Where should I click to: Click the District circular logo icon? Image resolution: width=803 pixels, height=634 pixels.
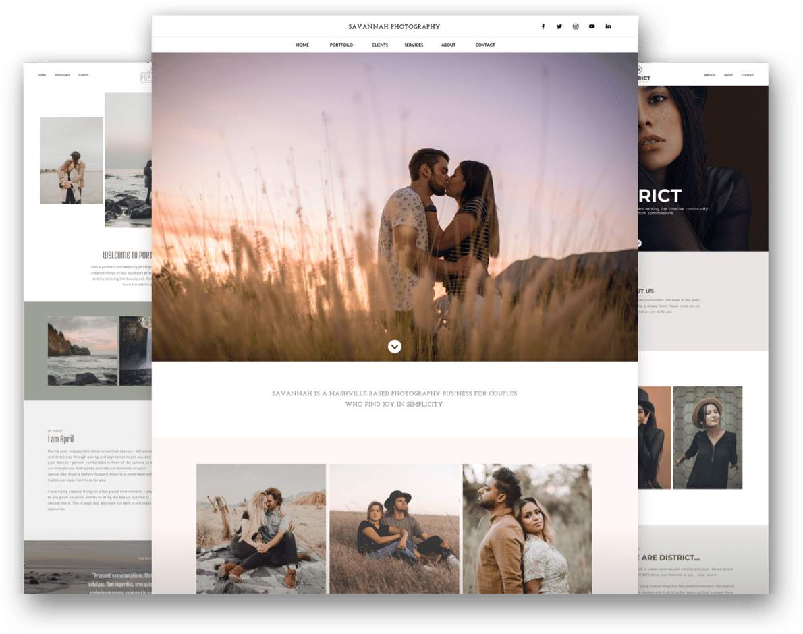point(639,69)
